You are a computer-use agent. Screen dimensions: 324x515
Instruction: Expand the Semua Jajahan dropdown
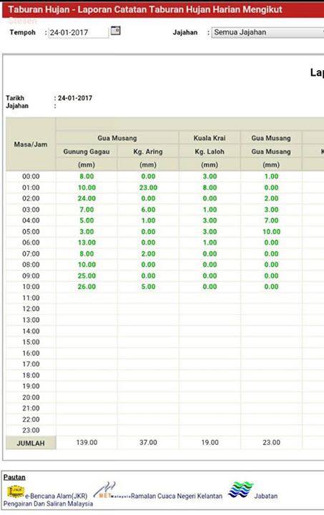tap(267, 32)
